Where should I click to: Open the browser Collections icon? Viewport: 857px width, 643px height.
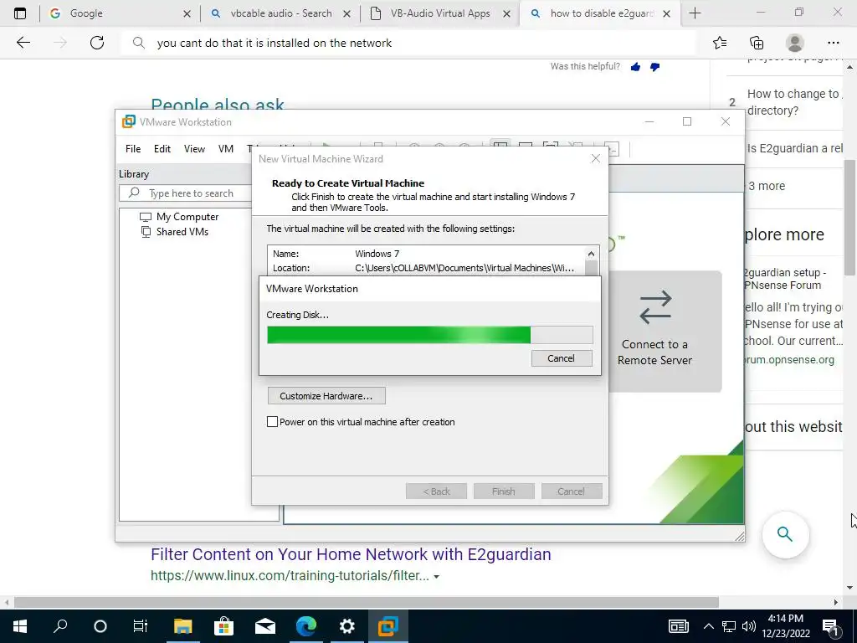point(757,43)
